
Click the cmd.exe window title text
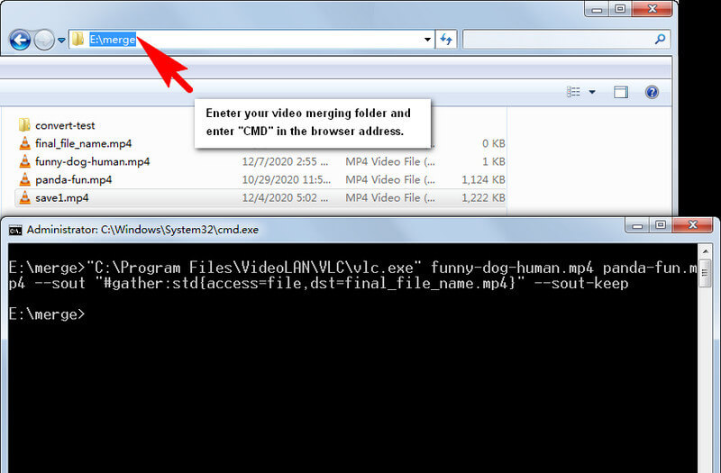(x=142, y=230)
